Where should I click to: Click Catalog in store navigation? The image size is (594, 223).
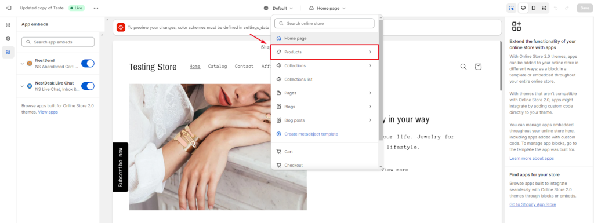tap(218, 66)
